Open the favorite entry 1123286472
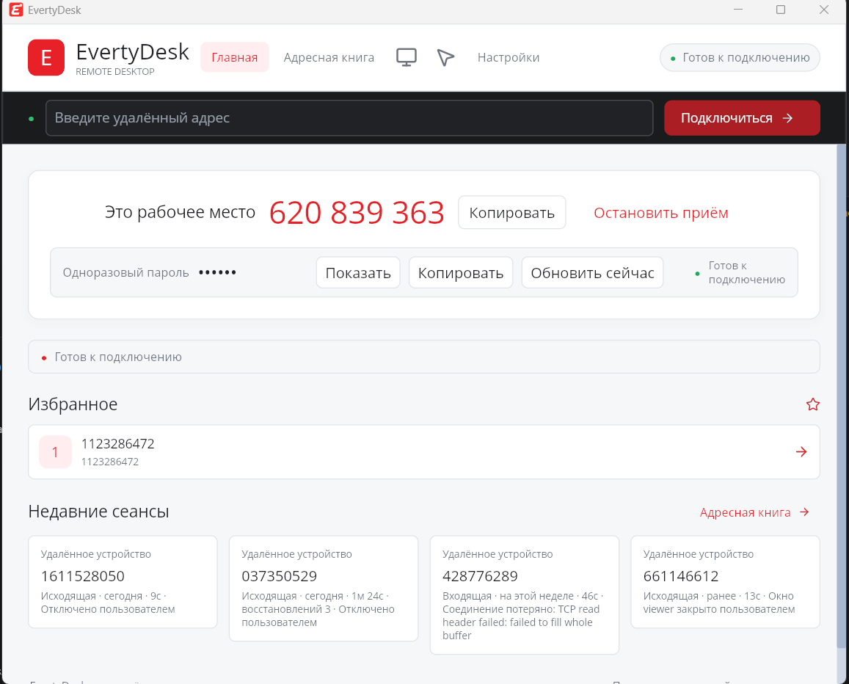Viewport: 849px width, 684px height. (x=424, y=451)
